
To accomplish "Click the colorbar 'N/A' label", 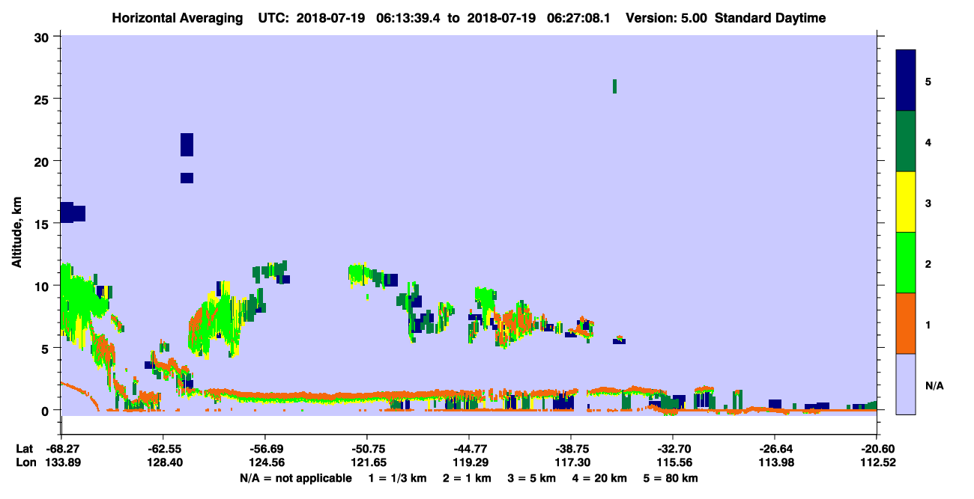I will (934, 385).
